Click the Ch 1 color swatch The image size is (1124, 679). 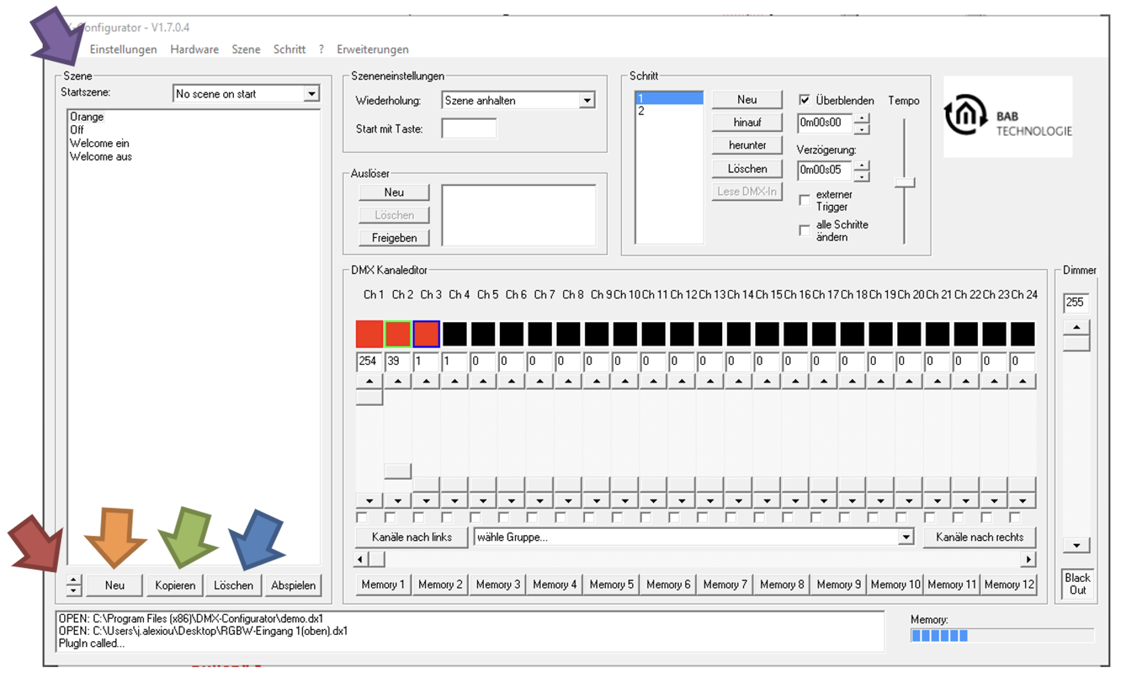coord(369,334)
